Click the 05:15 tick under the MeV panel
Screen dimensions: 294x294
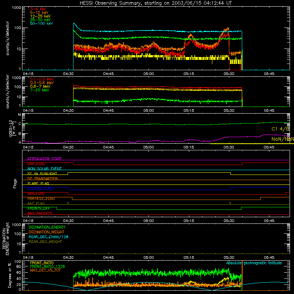189,111
